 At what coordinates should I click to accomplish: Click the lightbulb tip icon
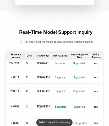coord(21,42)
